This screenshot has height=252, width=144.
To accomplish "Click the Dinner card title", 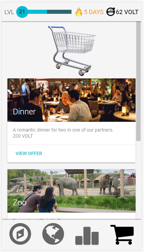I will pos(24,112).
